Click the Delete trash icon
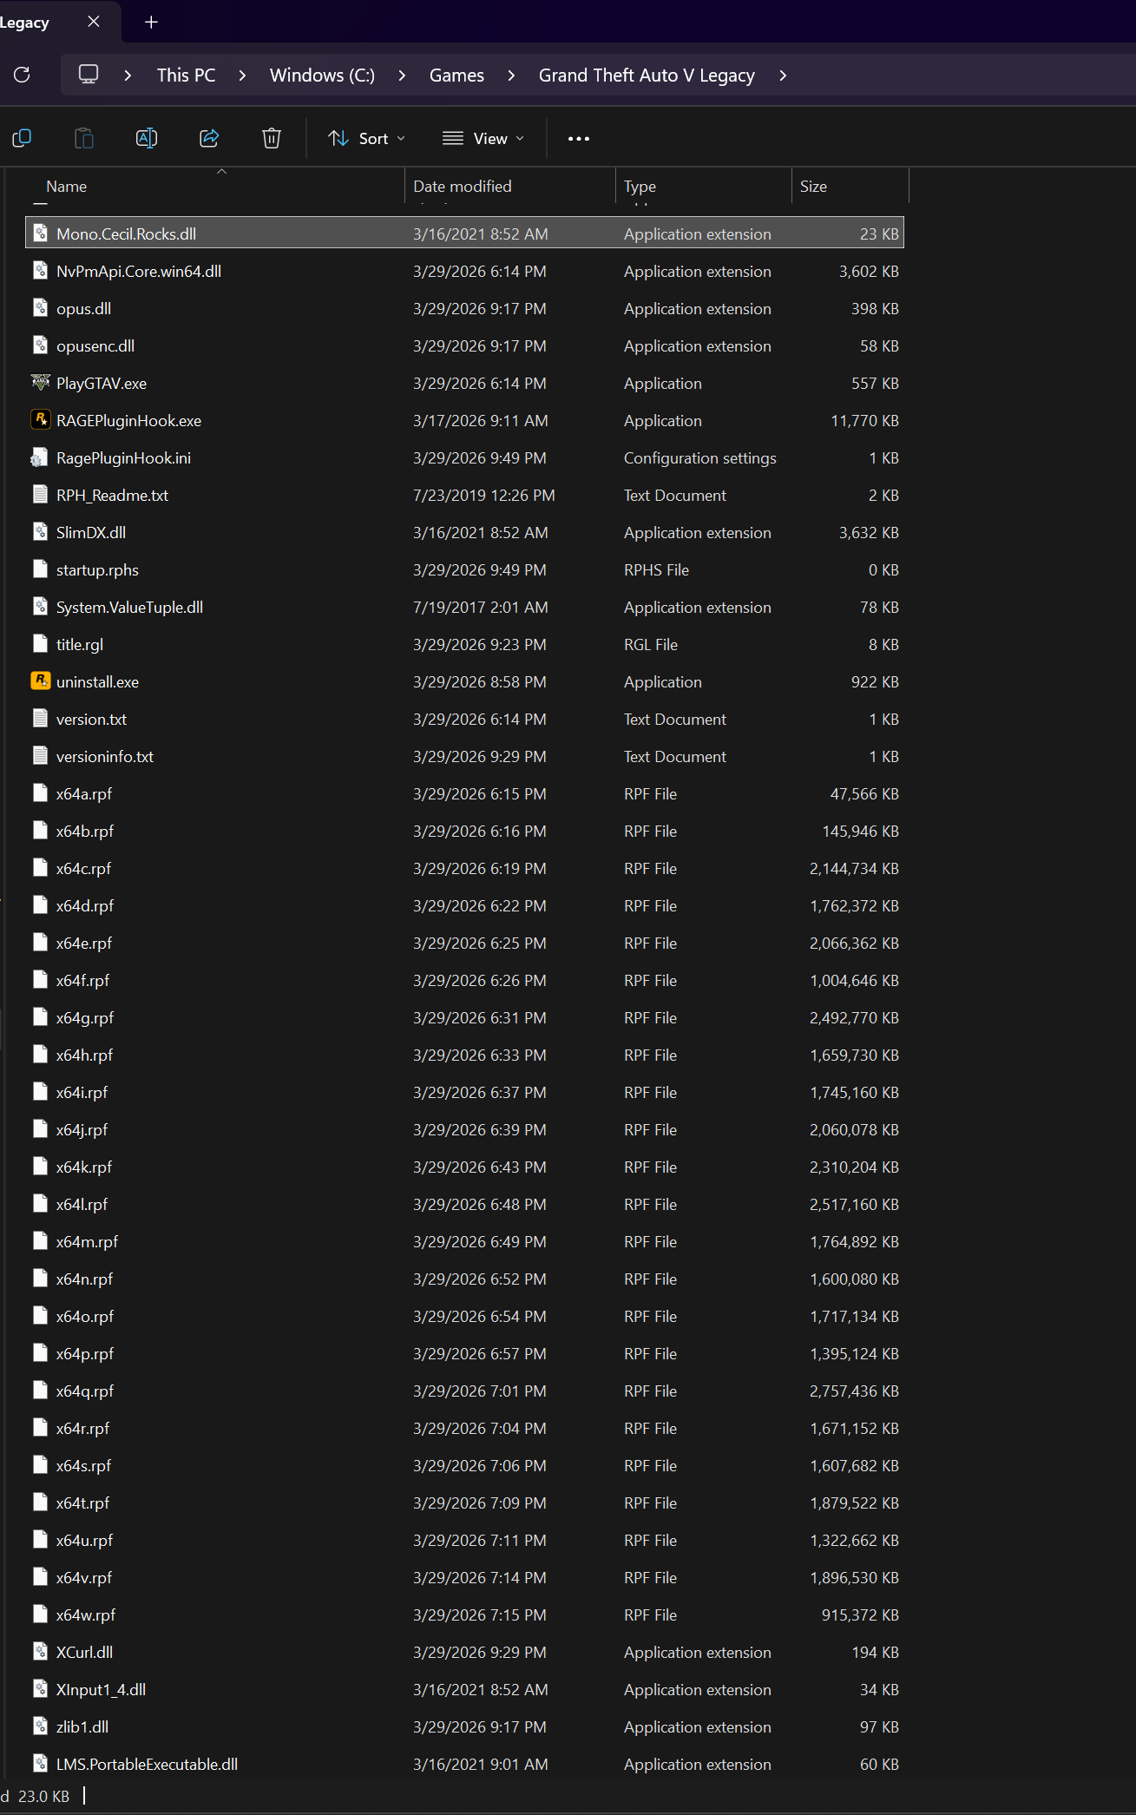 (272, 139)
